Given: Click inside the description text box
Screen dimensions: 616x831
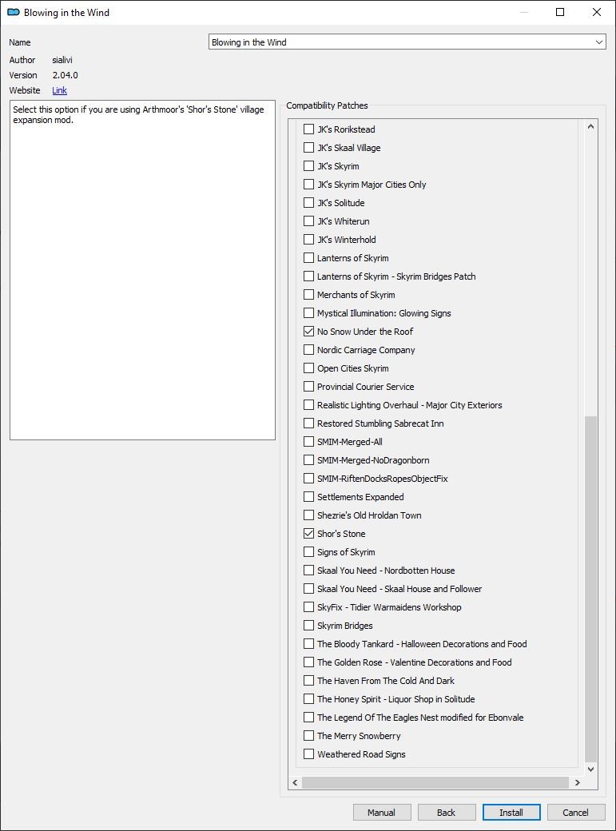Looking at the screenshot, I should [142, 270].
